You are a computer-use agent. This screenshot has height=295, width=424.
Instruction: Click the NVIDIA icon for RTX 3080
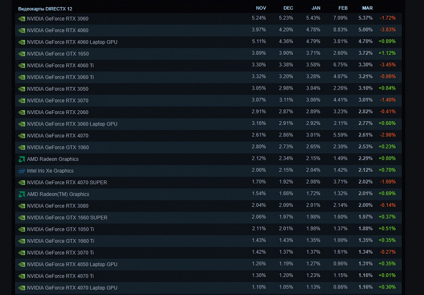[x=22, y=206]
